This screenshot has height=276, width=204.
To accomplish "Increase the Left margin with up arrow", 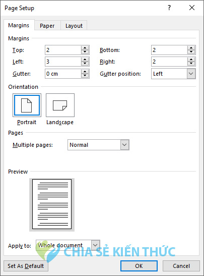I will [85, 60].
